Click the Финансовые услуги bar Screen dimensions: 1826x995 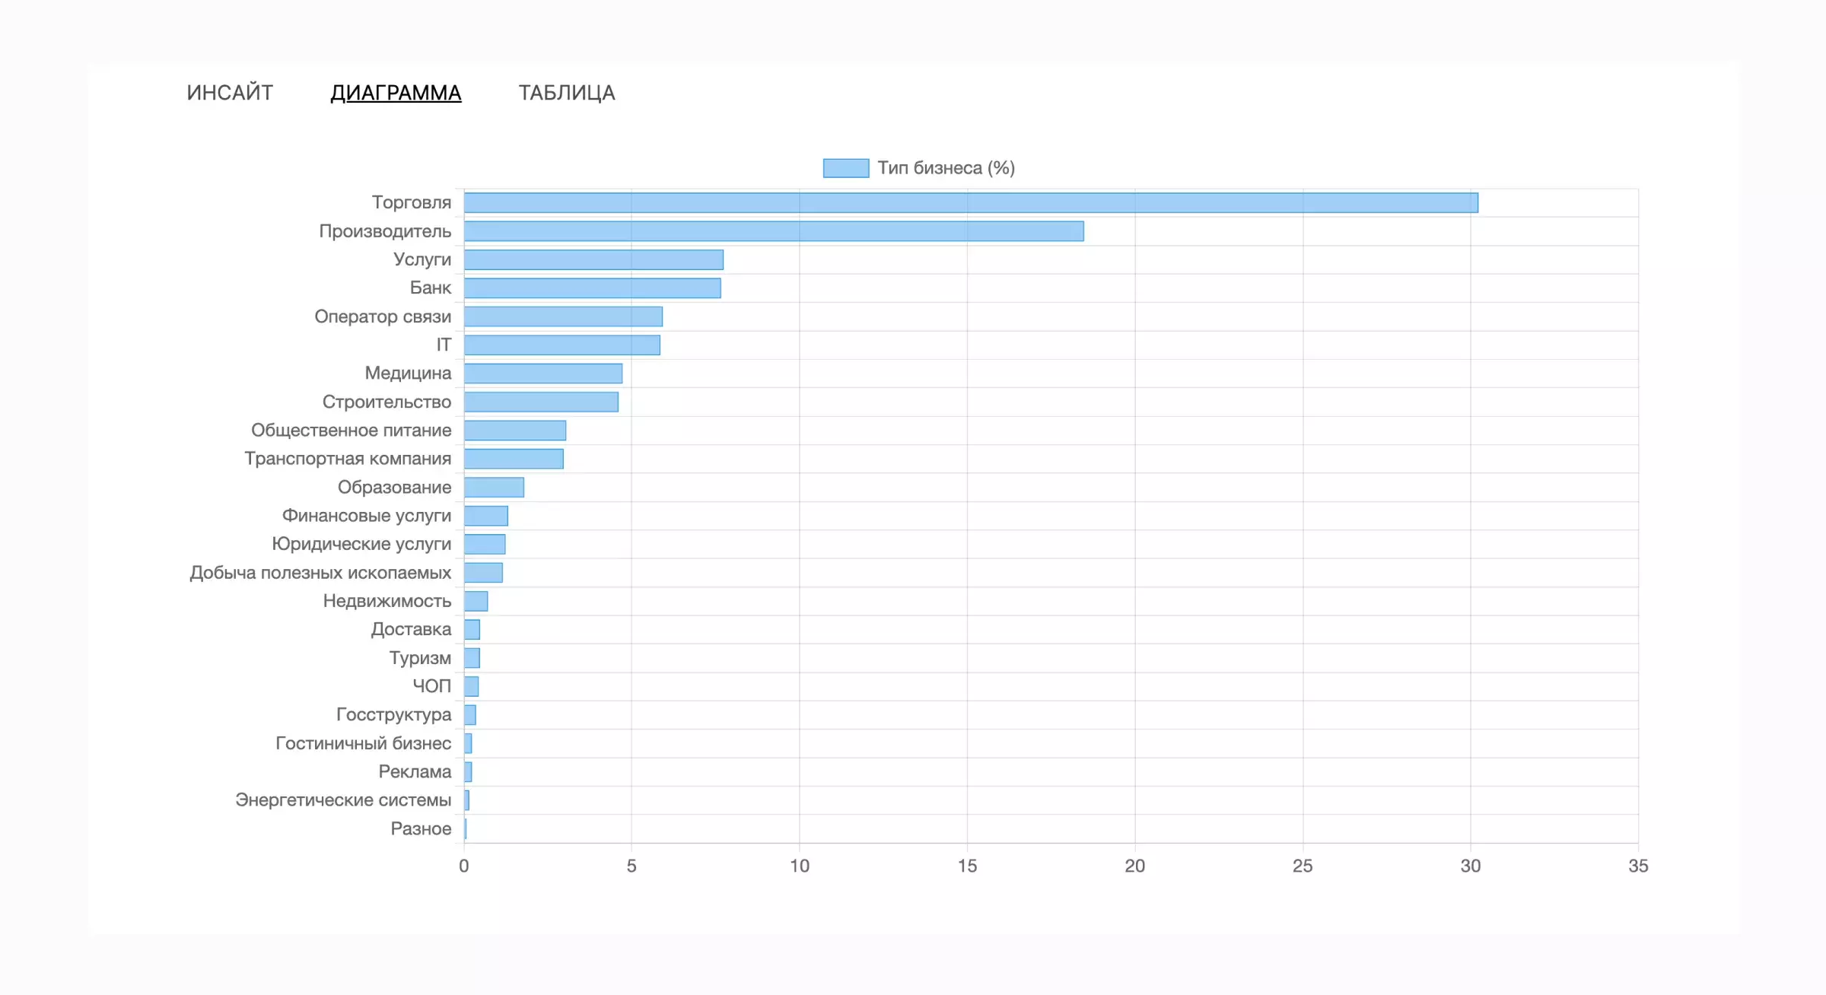(x=485, y=516)
